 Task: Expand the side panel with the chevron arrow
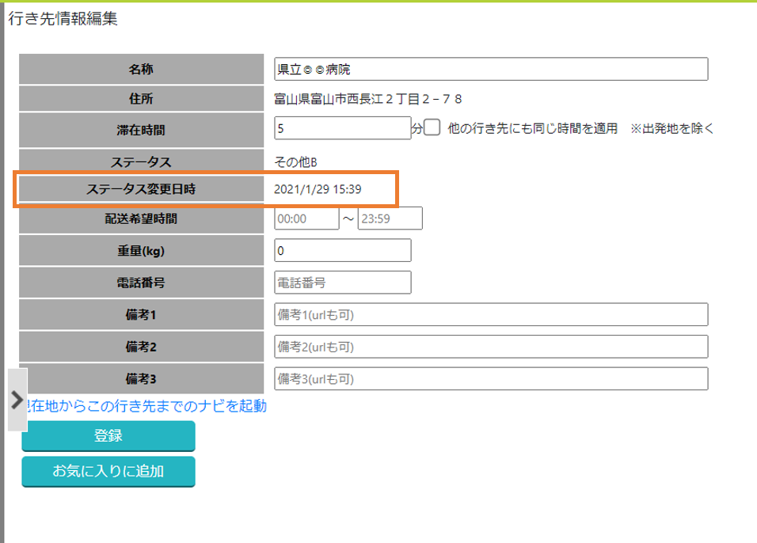tap(17, 400)
